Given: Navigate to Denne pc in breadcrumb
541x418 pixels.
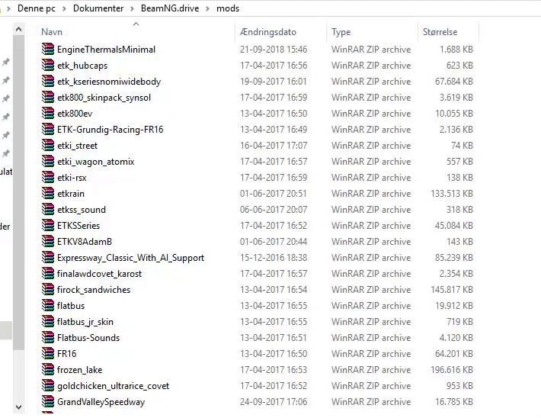Looking at the screenshot, I should point(37,8).
